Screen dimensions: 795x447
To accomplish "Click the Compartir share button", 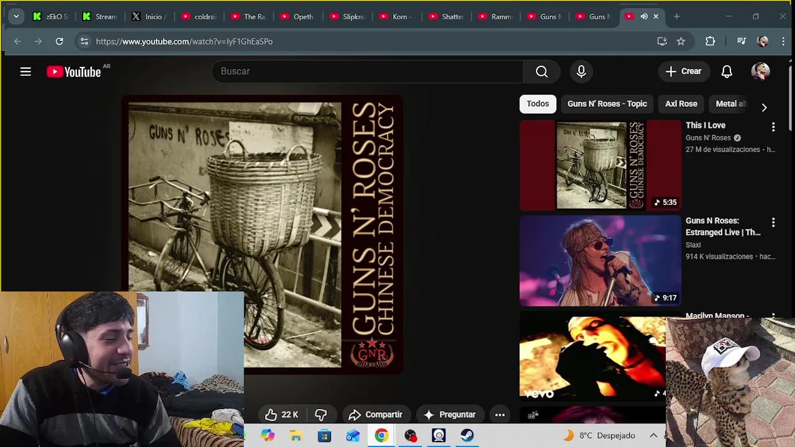I will pos(376,415).
